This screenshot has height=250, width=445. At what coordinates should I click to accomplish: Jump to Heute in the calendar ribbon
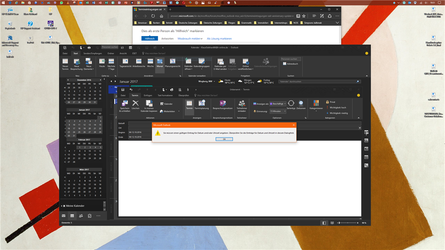click(x=102, y=63)
